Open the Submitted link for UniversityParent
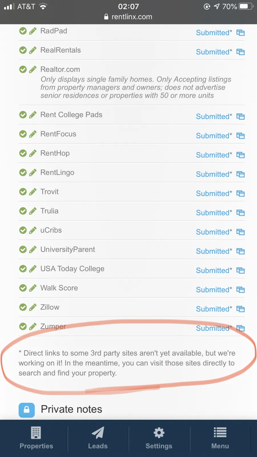257x457 pixels. (x=214, y=251)
